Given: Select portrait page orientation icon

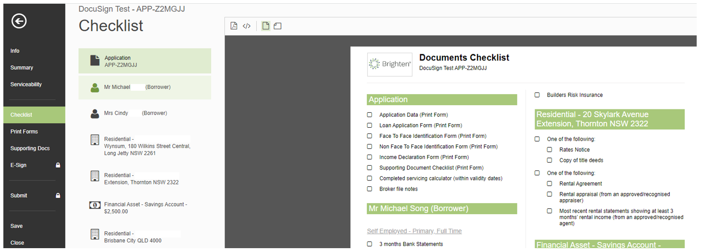Looking at the screenshot, I should point(265,26).
